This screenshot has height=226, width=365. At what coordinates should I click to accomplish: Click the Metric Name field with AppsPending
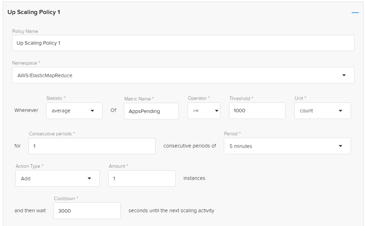click(151, 111)
